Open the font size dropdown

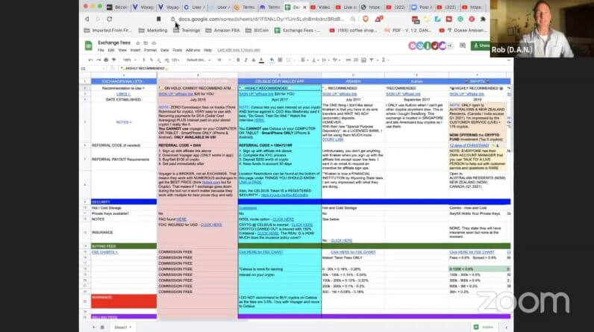(224, 60)
